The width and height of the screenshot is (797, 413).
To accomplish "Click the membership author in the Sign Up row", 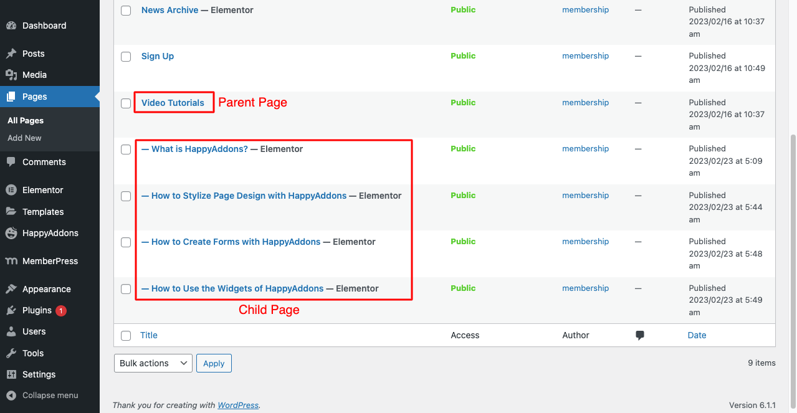I will 585,56.
